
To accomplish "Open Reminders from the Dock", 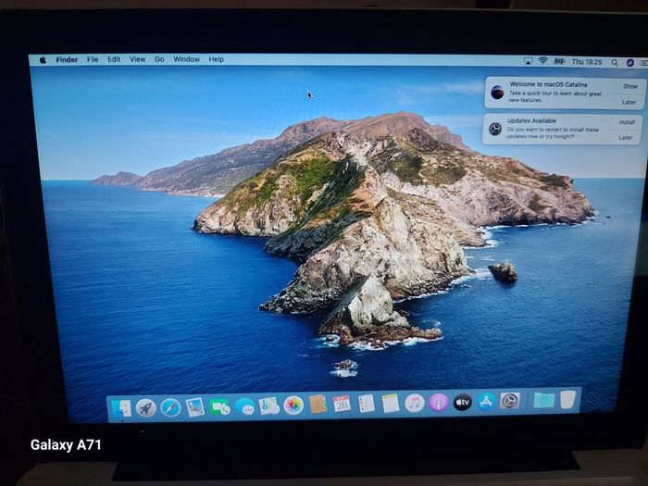I will 367,404.
